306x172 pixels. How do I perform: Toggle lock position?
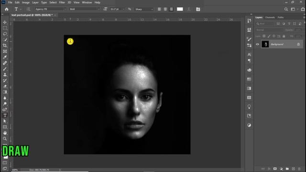(x=274, y=36)
